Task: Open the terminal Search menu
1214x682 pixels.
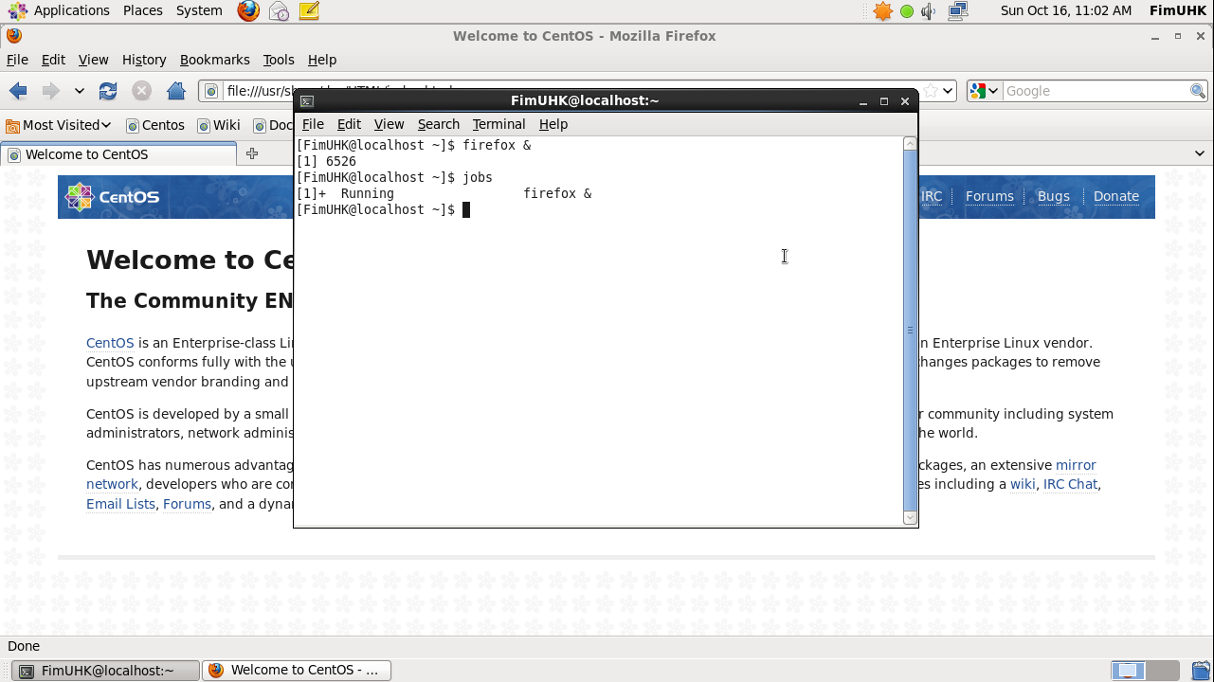Action: pos(439,124)
